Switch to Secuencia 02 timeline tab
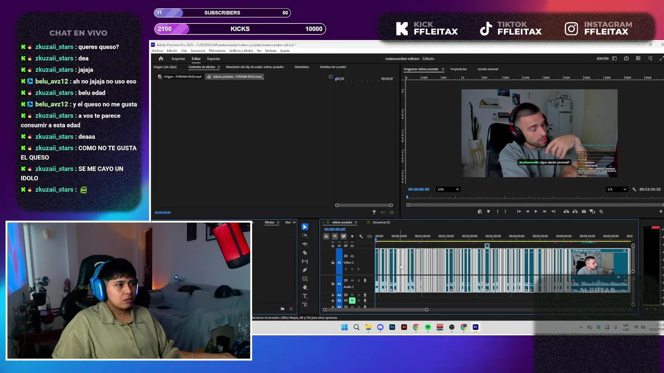Image resolution: width=664 pixels, height=373 pixels. click(381, 222)
